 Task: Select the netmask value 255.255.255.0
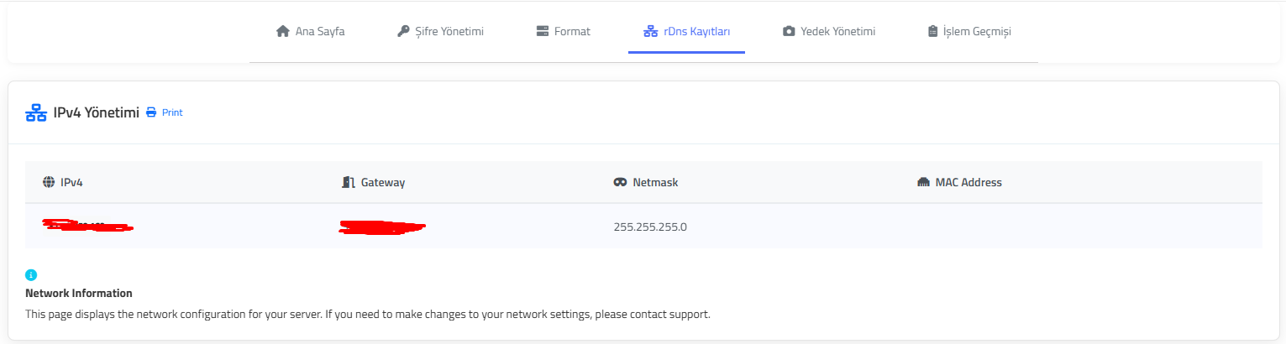(x=650, y=227)
